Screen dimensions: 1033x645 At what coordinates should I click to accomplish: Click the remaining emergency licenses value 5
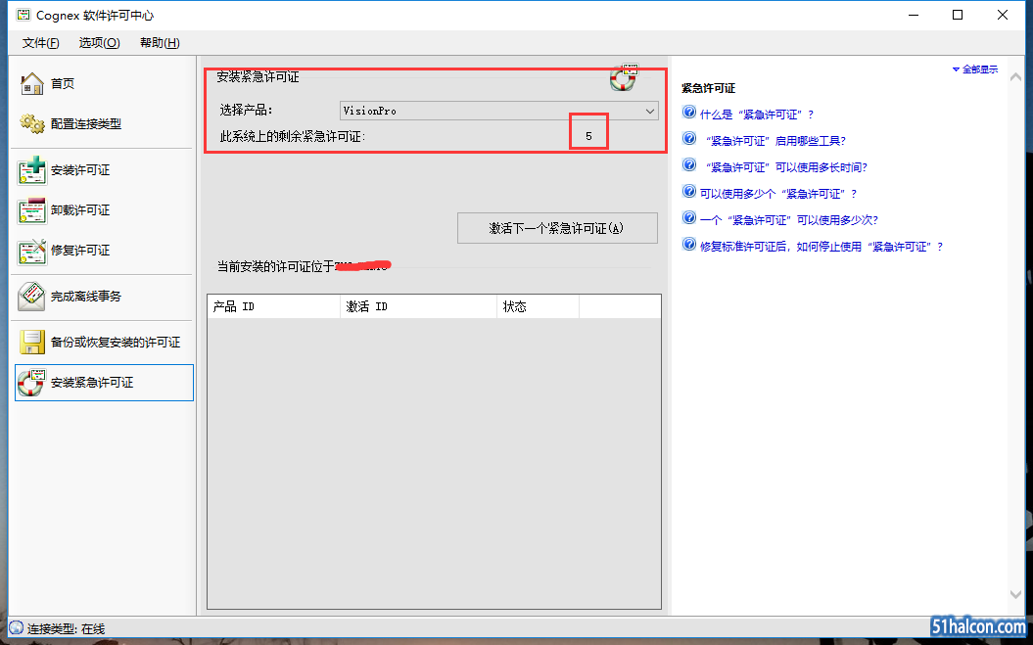(589, 136)
